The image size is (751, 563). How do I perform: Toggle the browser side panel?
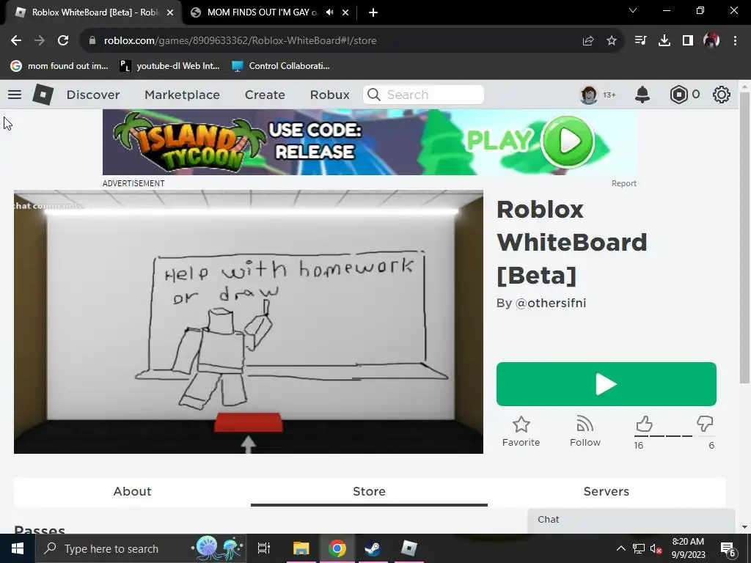[x=688, y=41]
